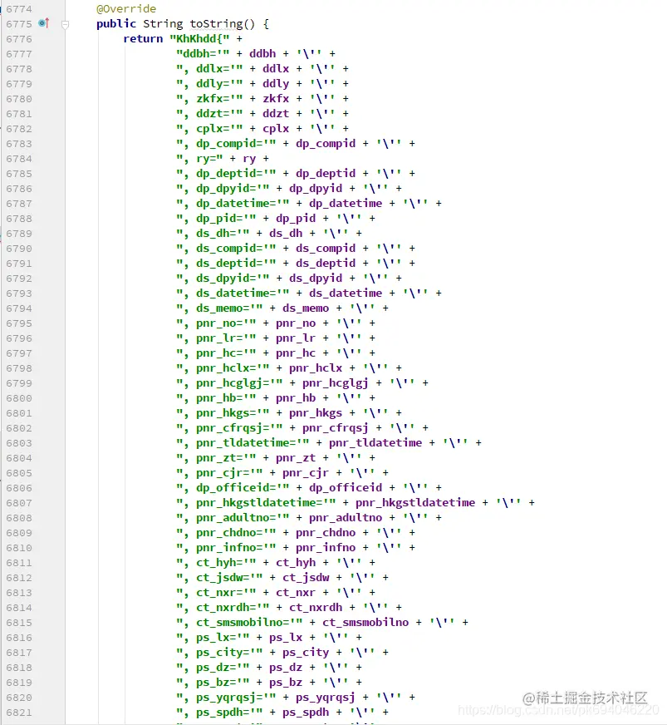Click the toString method name
Screen dimensions: 667x725
coord(216,23)
